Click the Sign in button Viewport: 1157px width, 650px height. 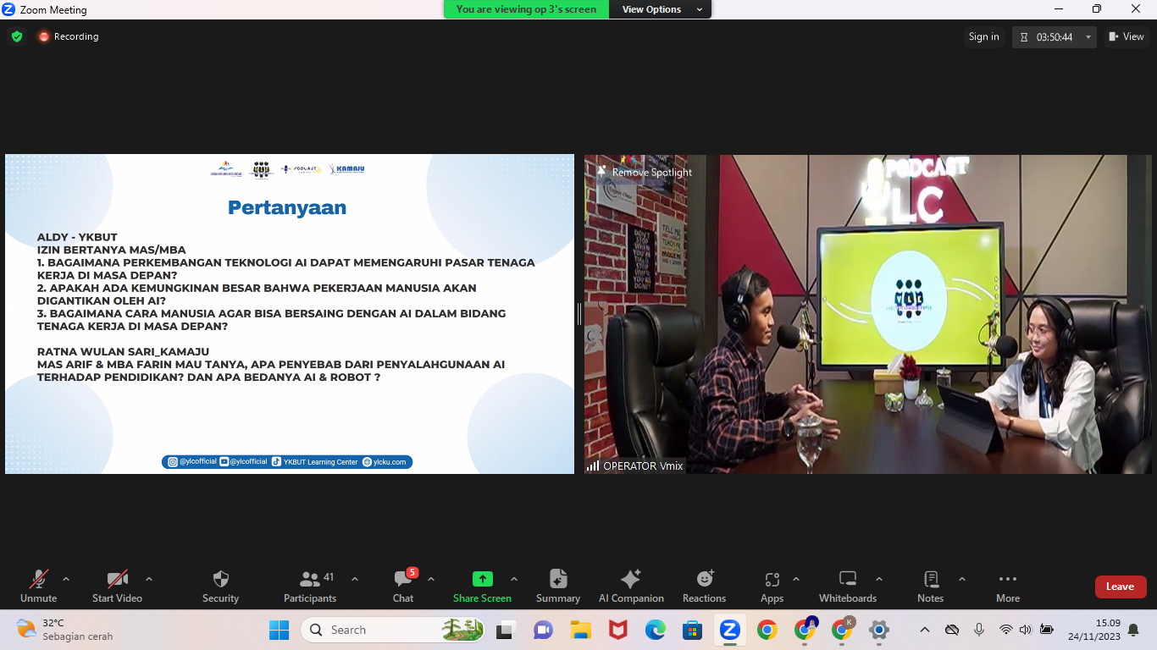[x=983, y=36]
